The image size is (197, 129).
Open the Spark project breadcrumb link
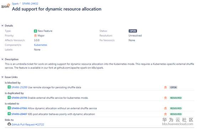(x=15, y=4)
